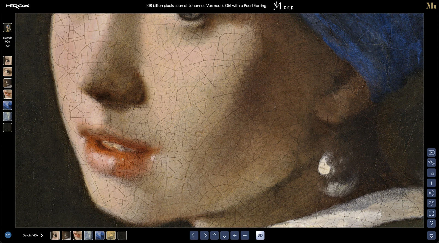Screen dimensions: 439x243
Task: Collapse the right toolbar with down arrow
Action: (x=431, y=236)
